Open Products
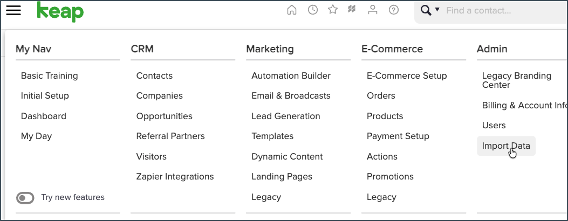568x221 pixels. [385, 116]
